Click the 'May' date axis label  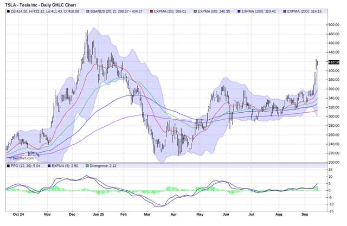200,215
